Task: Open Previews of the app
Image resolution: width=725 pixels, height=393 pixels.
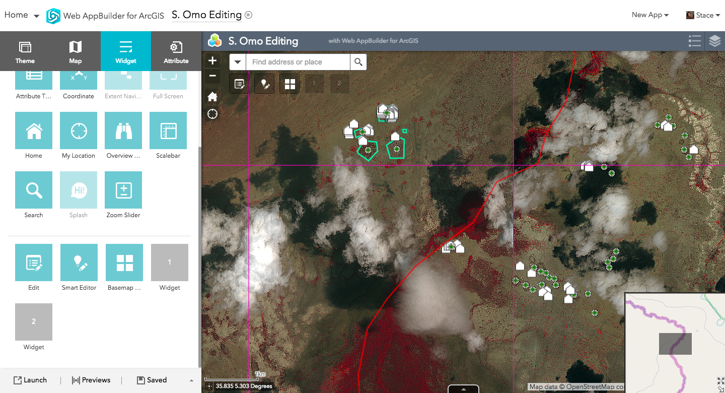Action: 91,380
